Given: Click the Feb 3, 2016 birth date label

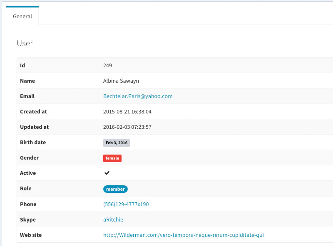Looking at the screenshot, I should pos(117,143).
